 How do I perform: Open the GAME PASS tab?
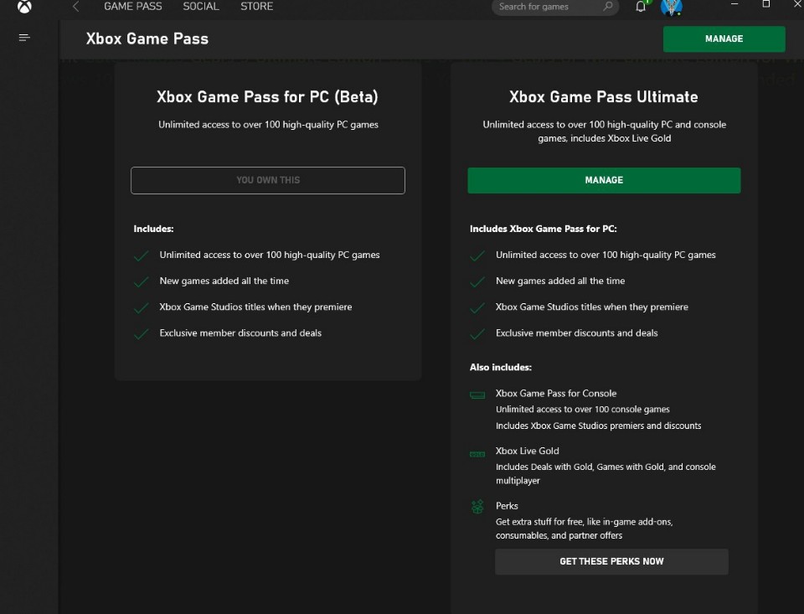133,7
